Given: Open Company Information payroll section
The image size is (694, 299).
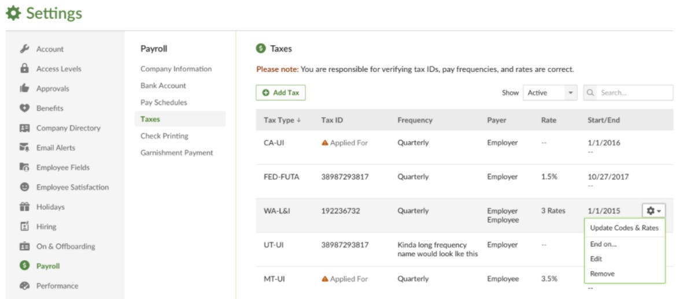Looking at the screenshot, I should coord(176,69).
